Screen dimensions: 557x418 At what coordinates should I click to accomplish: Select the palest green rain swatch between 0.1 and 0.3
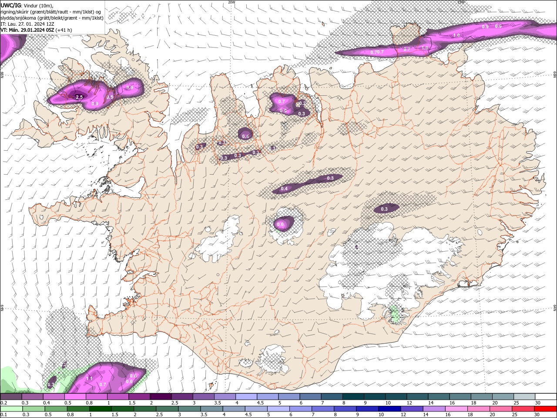pos(11,409)
